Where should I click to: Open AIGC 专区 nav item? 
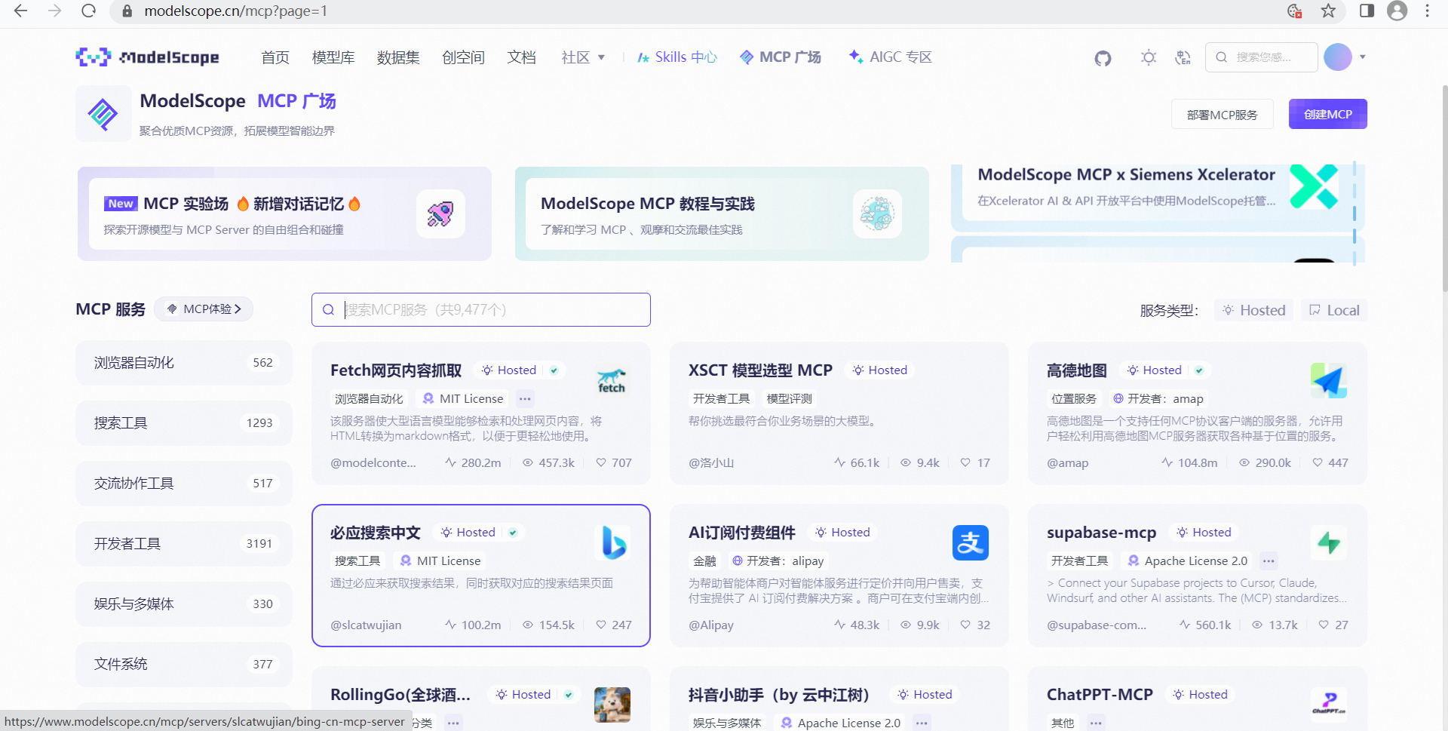coord(891,57)
